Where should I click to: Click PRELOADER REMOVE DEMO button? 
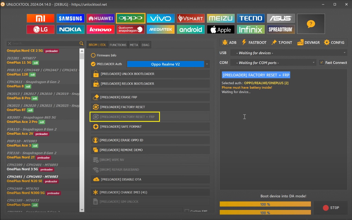pyautogui.click(x=150, y=150)
